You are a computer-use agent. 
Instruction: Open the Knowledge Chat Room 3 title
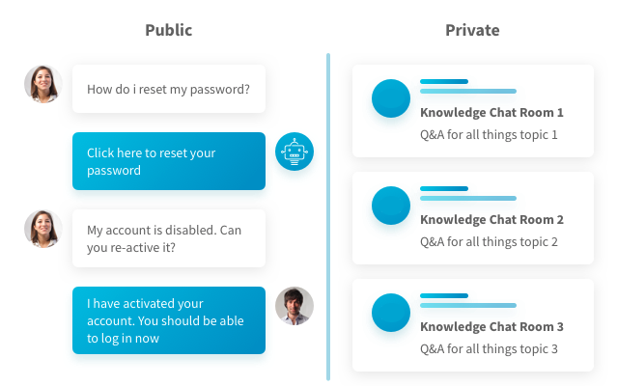click(491, 327)
